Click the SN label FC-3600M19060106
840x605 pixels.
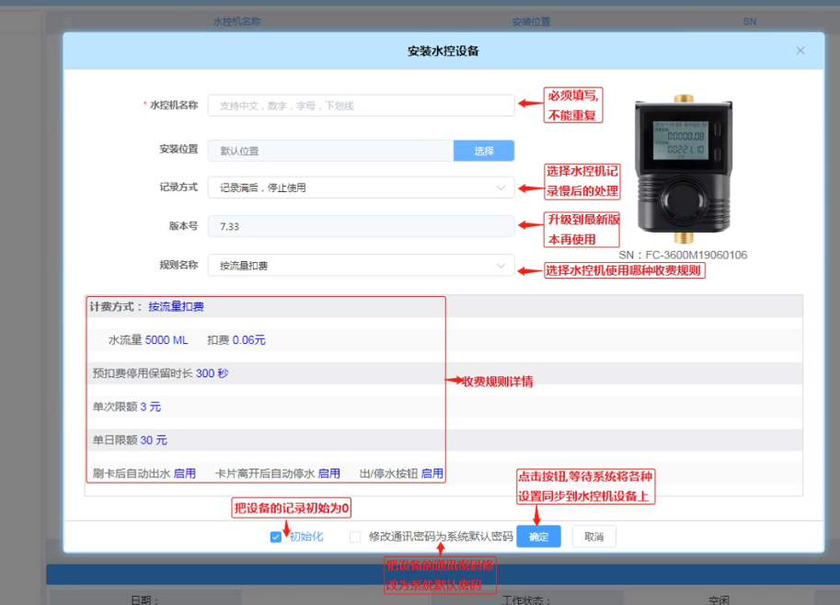coord(683,255)
